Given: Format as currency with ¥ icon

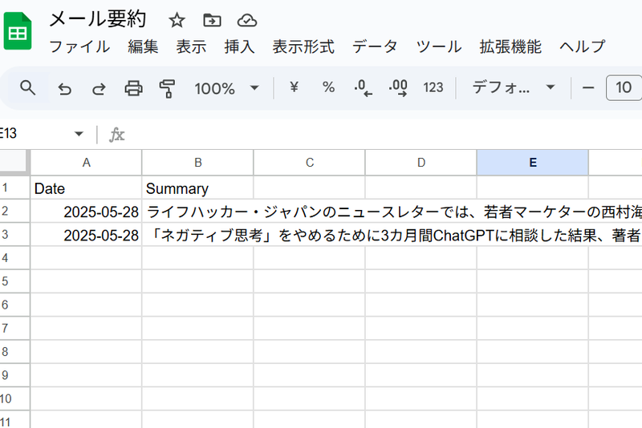Looking at the screenshot, I should tap(294, 87).
